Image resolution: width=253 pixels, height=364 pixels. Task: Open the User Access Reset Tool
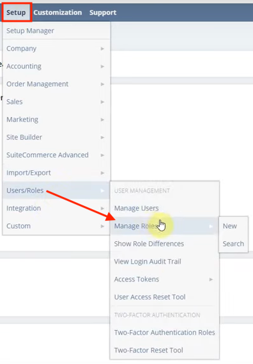164,297
